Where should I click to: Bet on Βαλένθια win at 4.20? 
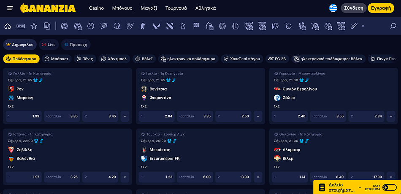coord(100,177)
